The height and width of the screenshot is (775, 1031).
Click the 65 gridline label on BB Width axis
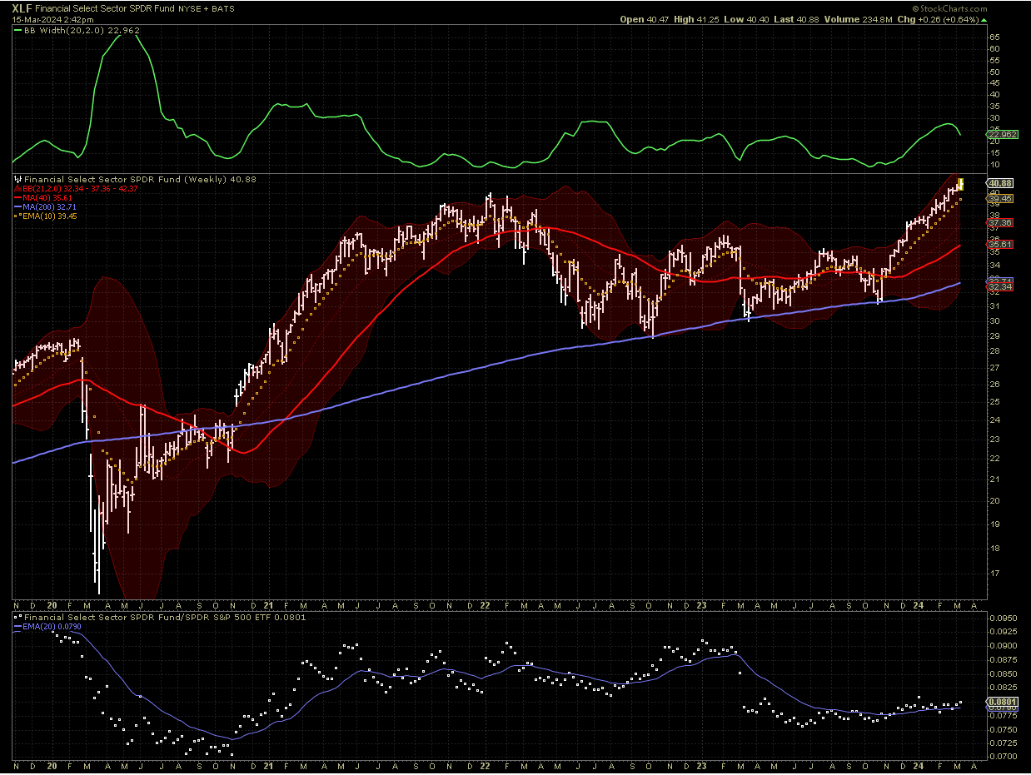point(994,37)
